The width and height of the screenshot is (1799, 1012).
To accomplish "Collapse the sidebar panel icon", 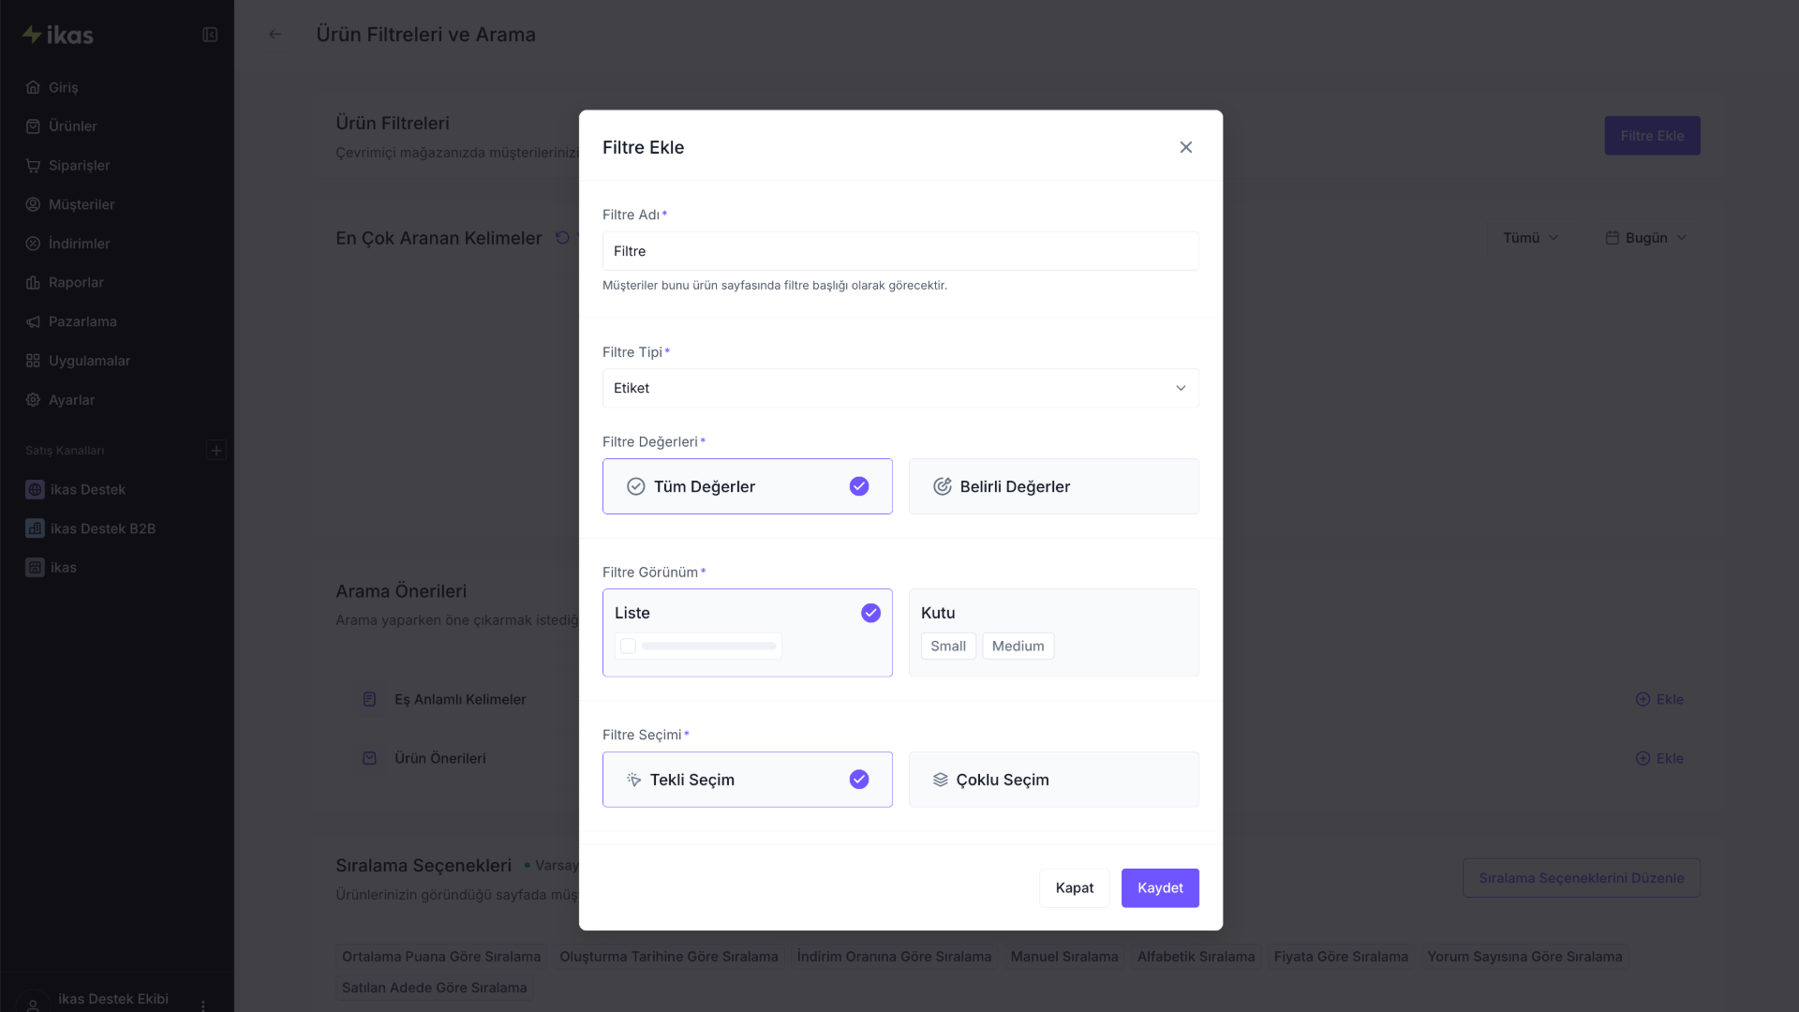I will [x=210, y=35].
